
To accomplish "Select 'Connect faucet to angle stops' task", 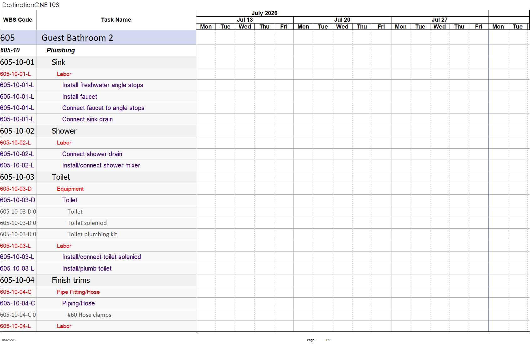I will (103, 108).
